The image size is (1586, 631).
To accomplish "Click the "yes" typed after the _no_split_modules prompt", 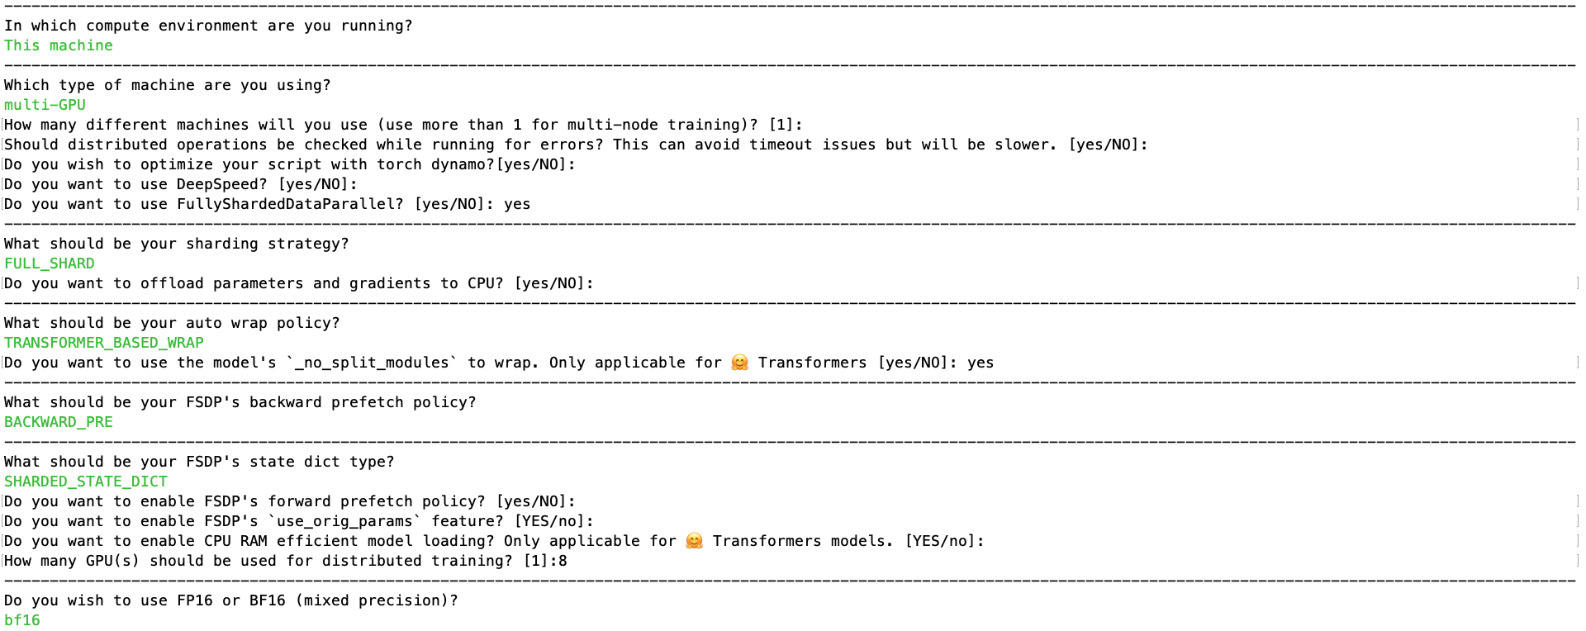I will (981, 363).
